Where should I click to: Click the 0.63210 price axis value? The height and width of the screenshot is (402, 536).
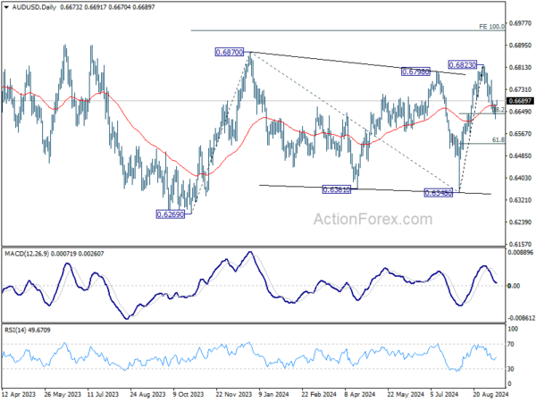tap(520, 200)
